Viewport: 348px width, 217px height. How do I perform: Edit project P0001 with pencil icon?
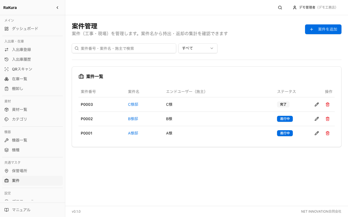317,133
